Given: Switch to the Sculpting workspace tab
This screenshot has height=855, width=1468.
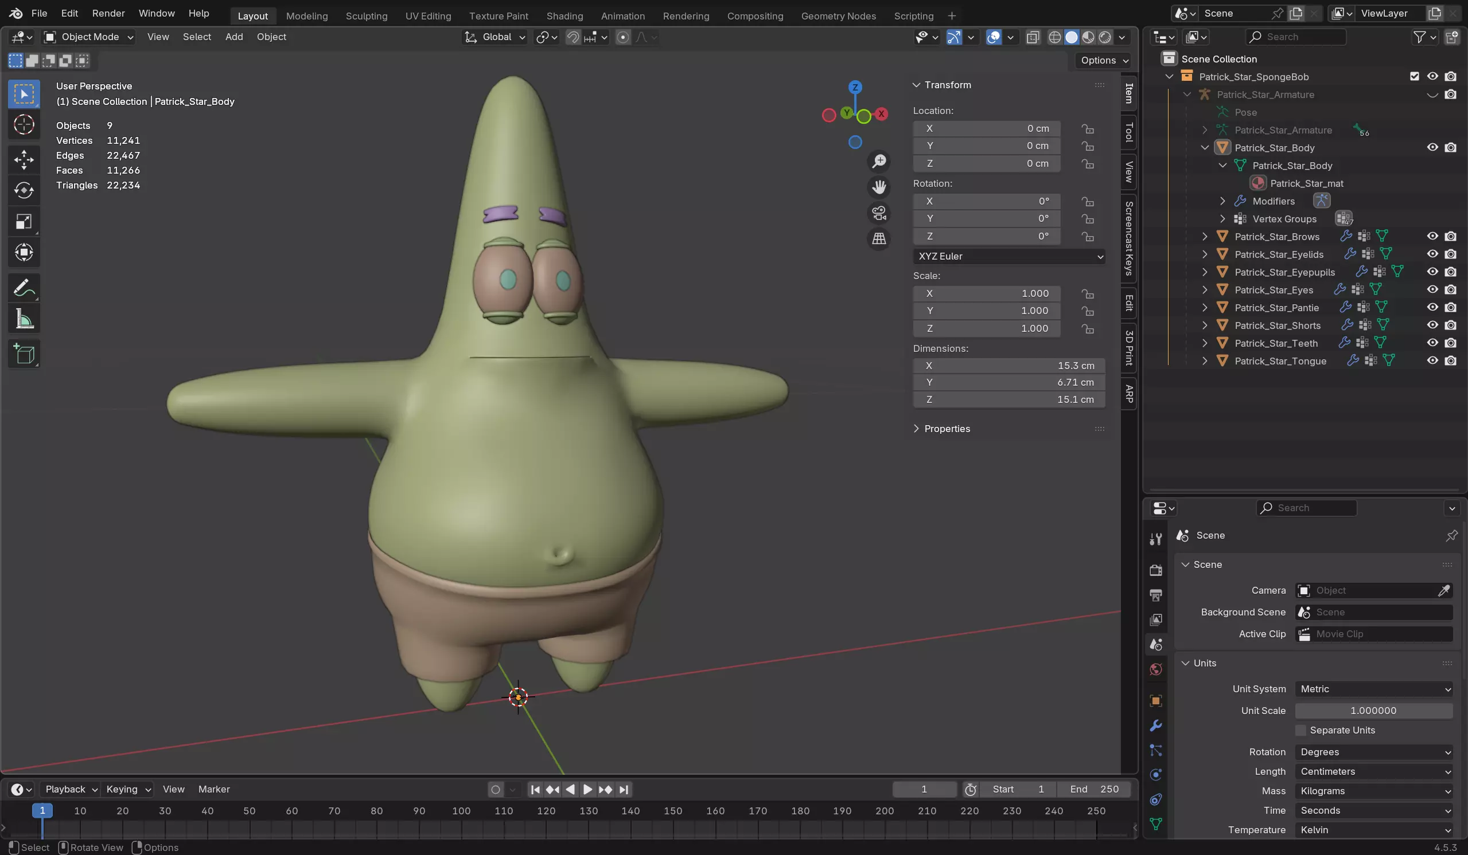Looking at the screenshot, I should (x=367, y=15).
